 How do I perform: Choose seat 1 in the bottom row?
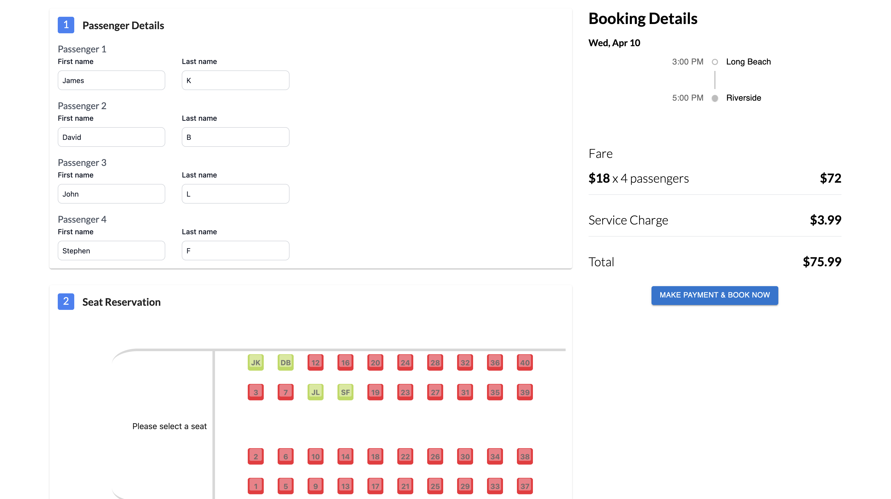coord(255,486)
